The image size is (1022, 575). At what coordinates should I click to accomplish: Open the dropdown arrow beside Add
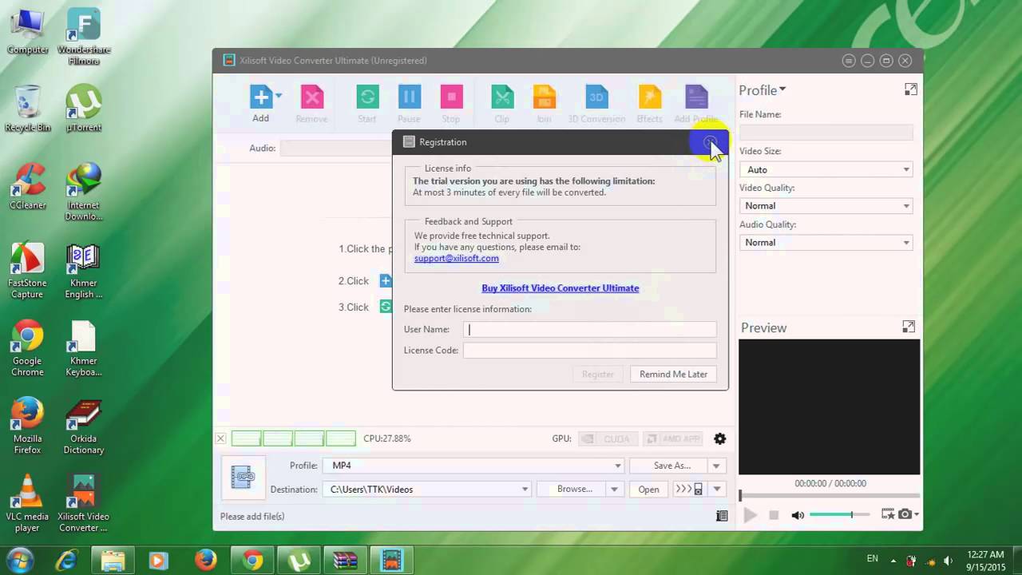coord(279,96)
